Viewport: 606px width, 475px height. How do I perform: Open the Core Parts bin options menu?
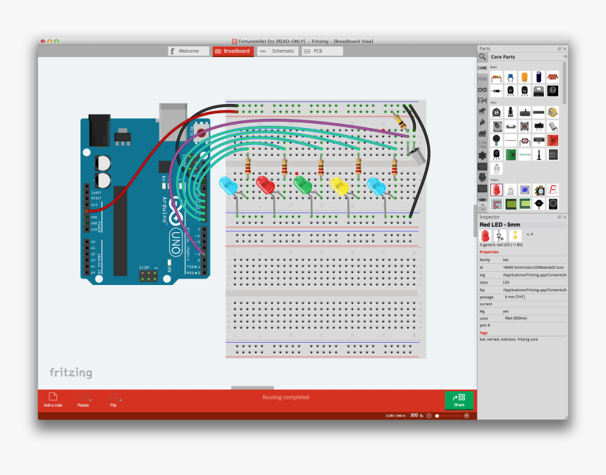564,56
